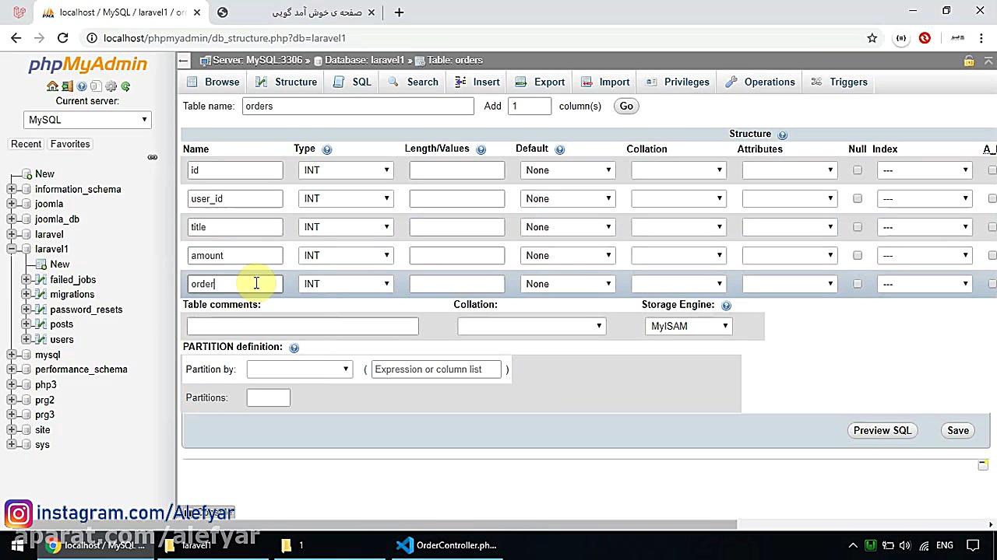The height and width of the screenshot is (560, 997).
Task: Click Length/Values field for amount column
Action: 457,255
